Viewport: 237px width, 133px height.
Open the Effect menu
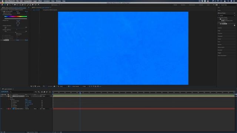40,1
